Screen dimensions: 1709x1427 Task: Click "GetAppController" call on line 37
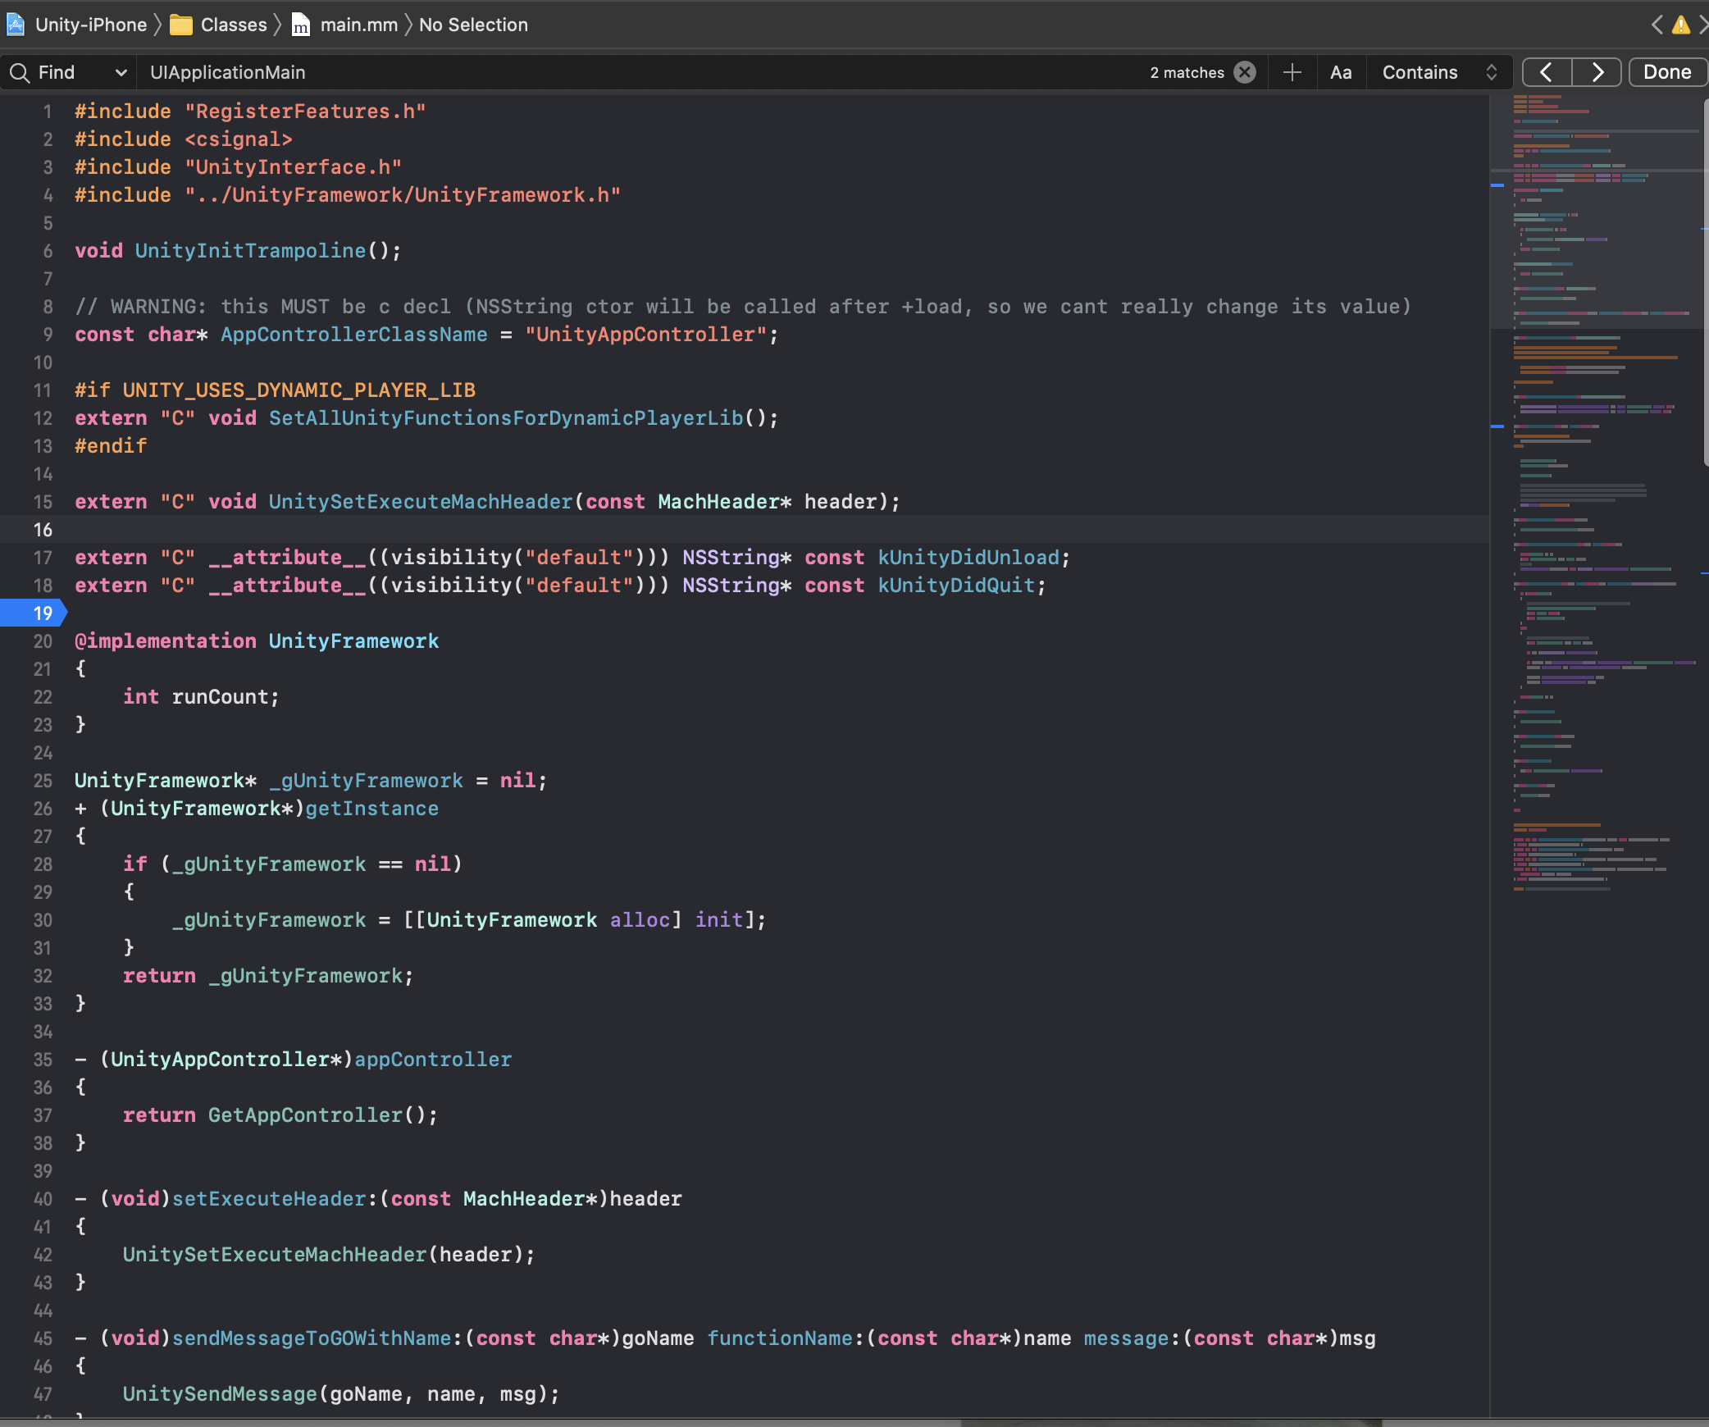[305, 1115]
